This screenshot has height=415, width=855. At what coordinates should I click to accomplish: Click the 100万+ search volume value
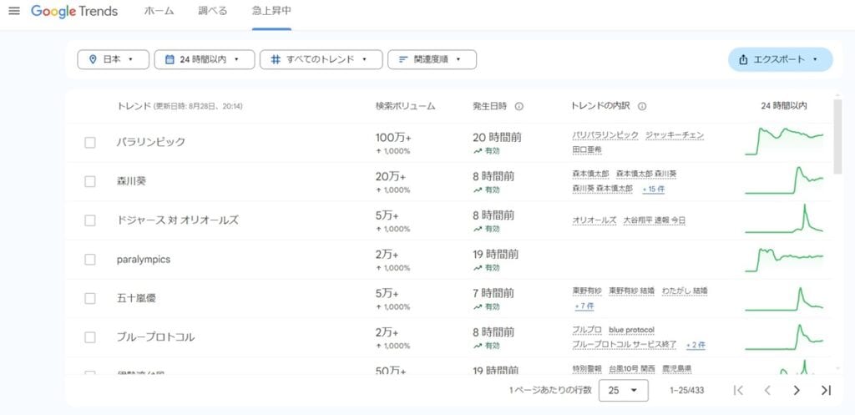(x=393, y=138)
